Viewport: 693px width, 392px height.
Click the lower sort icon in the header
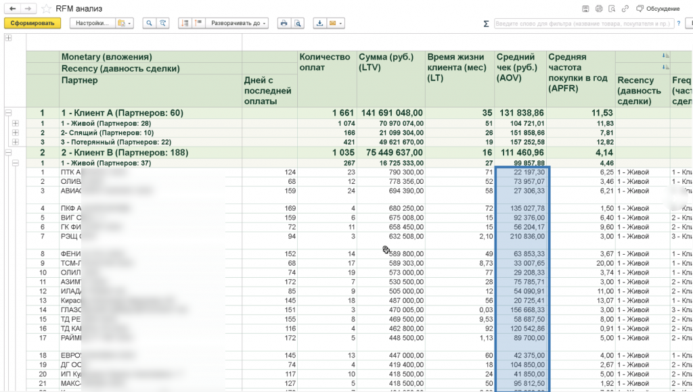click(x=666, y=67)
